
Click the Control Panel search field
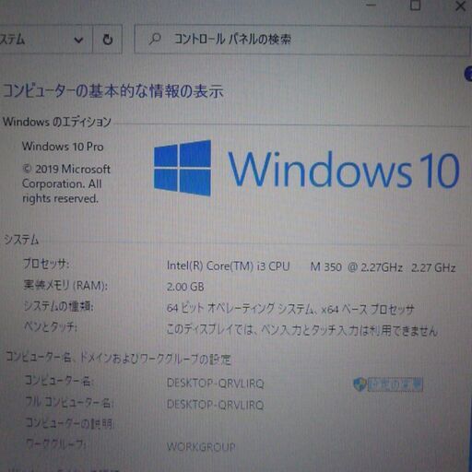[x=301, y=40]
